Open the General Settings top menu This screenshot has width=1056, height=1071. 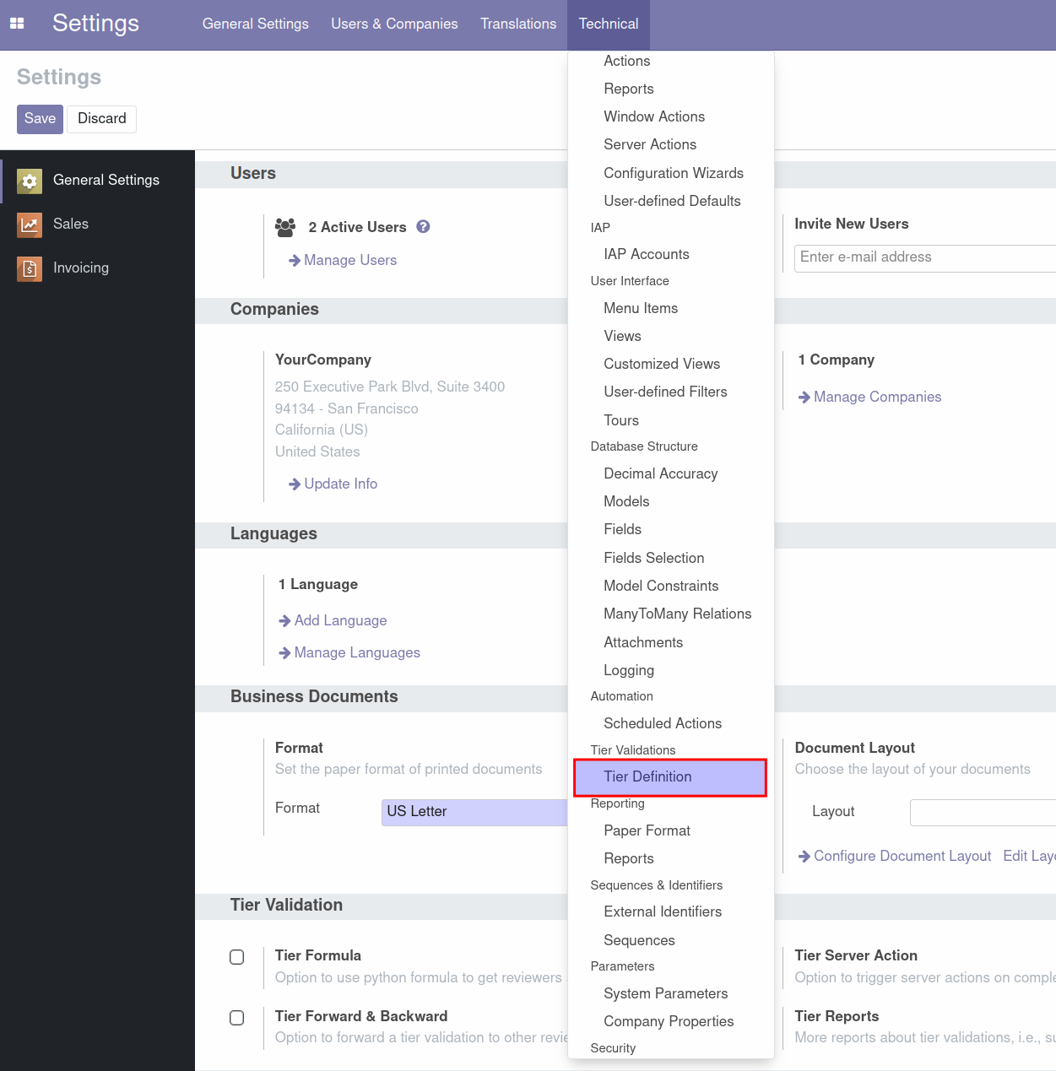256,24
